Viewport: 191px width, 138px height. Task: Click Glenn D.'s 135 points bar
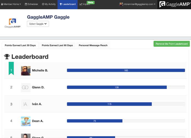click(x=117, y=87)
